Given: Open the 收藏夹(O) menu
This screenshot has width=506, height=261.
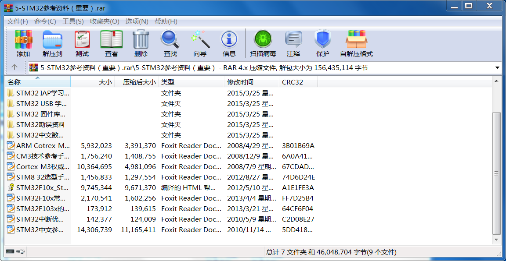Looking at the screenshot, I should (x=105, y=21).
